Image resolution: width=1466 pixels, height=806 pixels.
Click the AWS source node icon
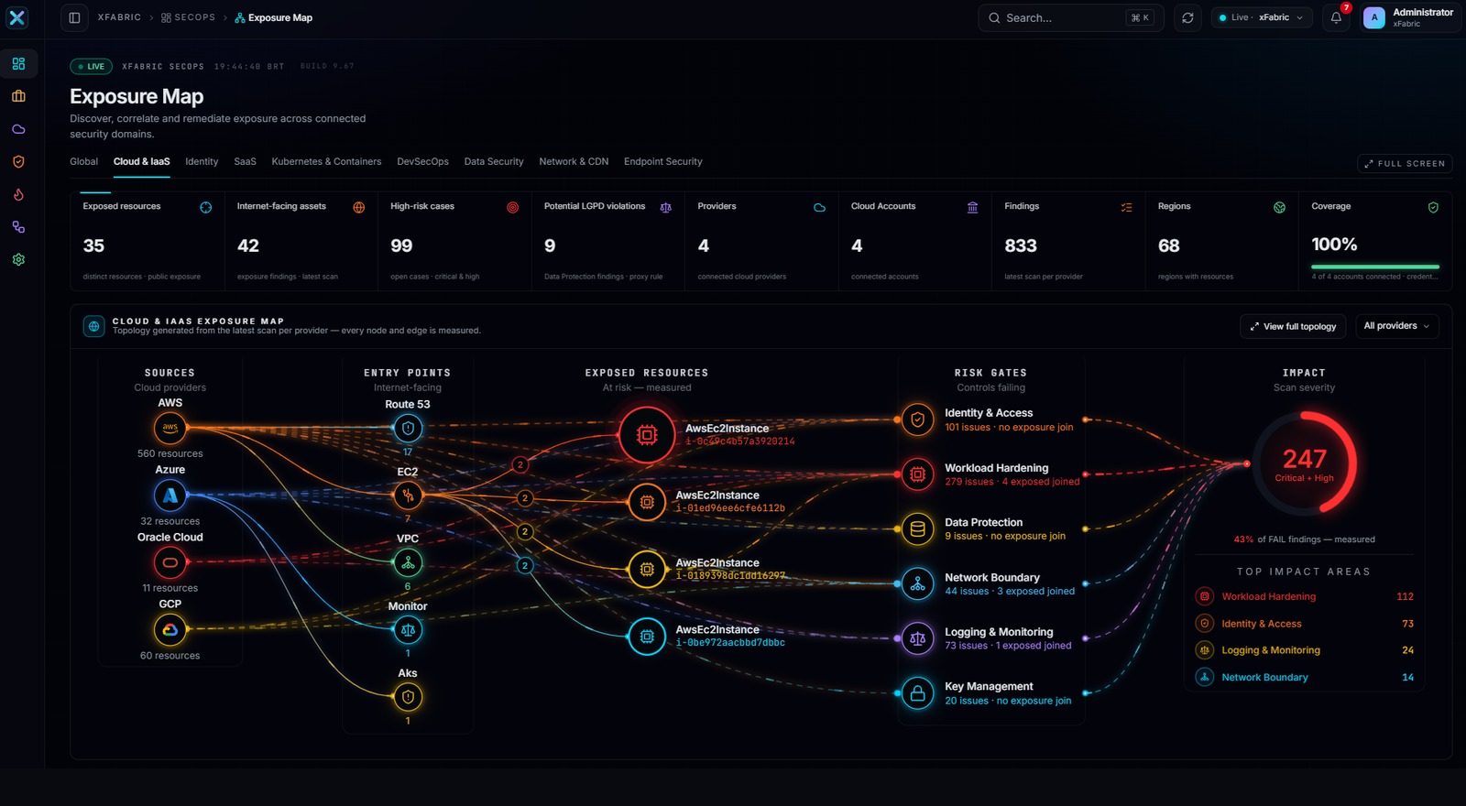coord(170,428)
